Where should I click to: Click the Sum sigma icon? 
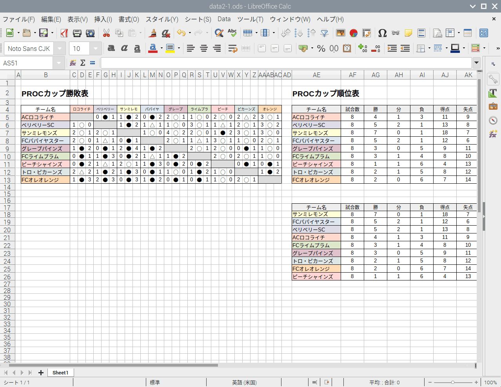pos(83,63)
